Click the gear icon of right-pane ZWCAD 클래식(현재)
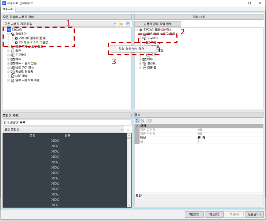The image size is (266, 221). click(x=141, y=30)
